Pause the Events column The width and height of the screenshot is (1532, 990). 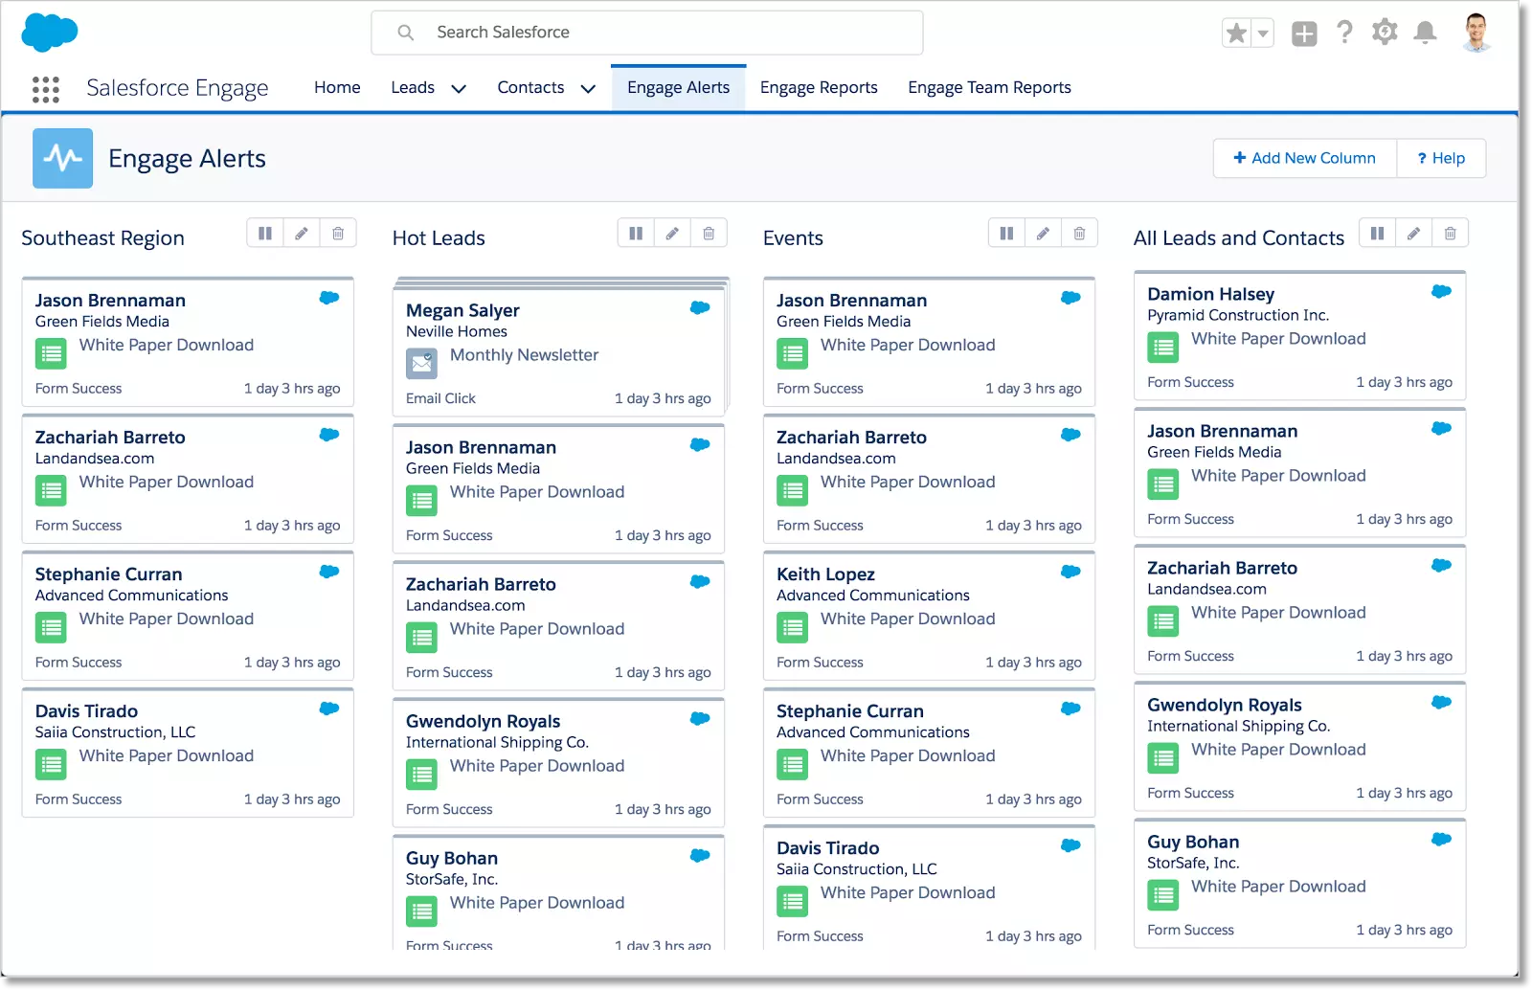[1006, 234]
